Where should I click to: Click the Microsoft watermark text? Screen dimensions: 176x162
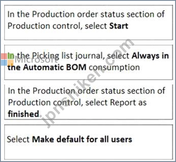[x=36, y=60]
